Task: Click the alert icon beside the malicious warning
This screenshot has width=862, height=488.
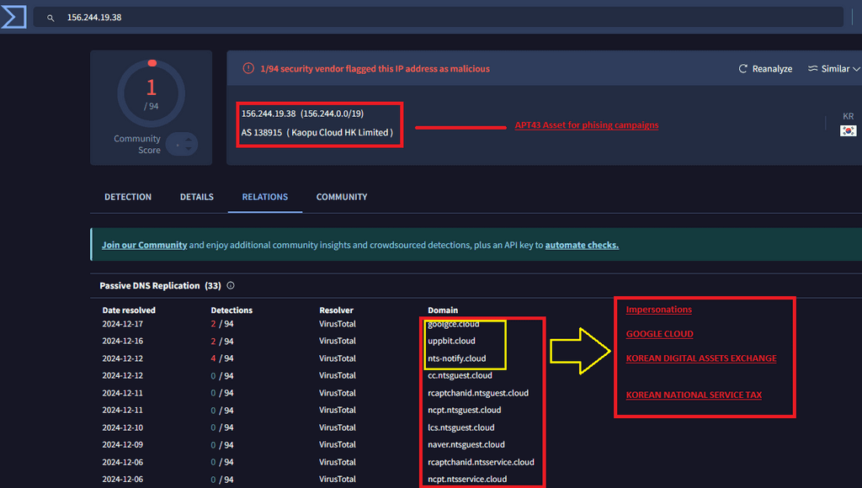Action: (x=248, y=68)
